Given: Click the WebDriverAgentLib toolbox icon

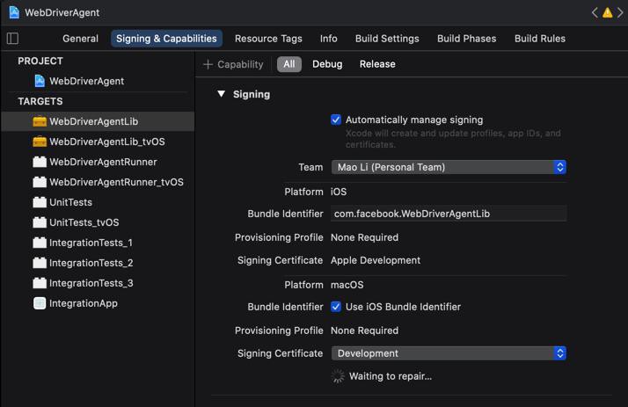Looking at the screenshot, I should tap(40, 121).
